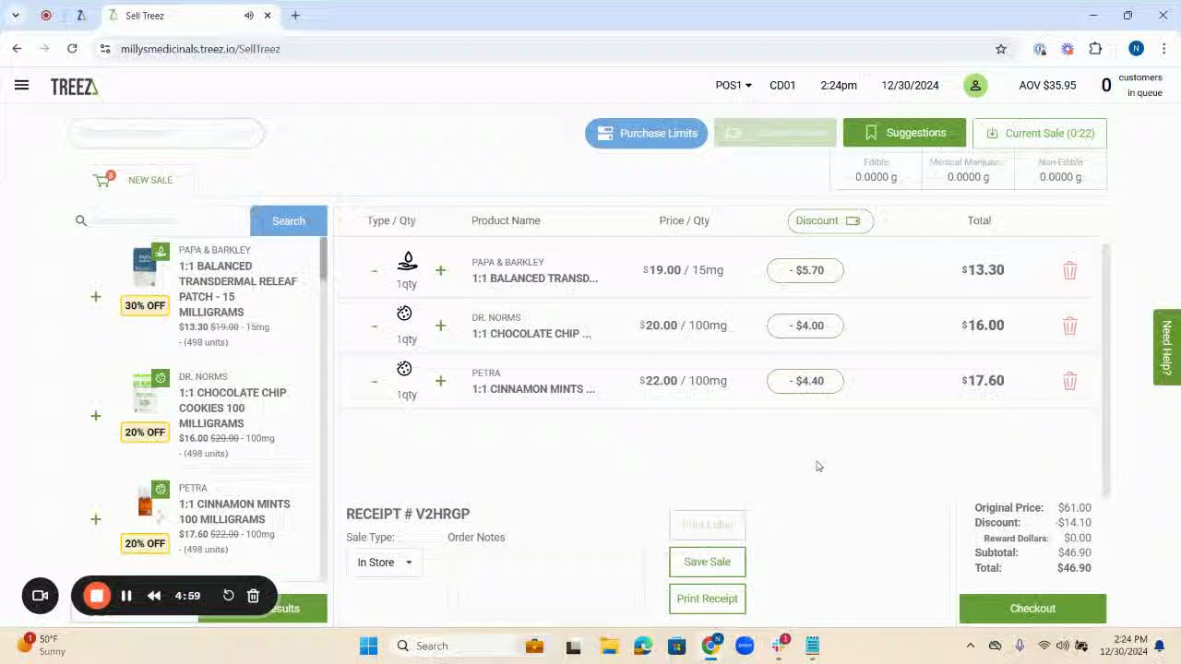Open the Chrome extensions puzzle icon
Screen dimensions: 1181x664
click(1095, 49)
